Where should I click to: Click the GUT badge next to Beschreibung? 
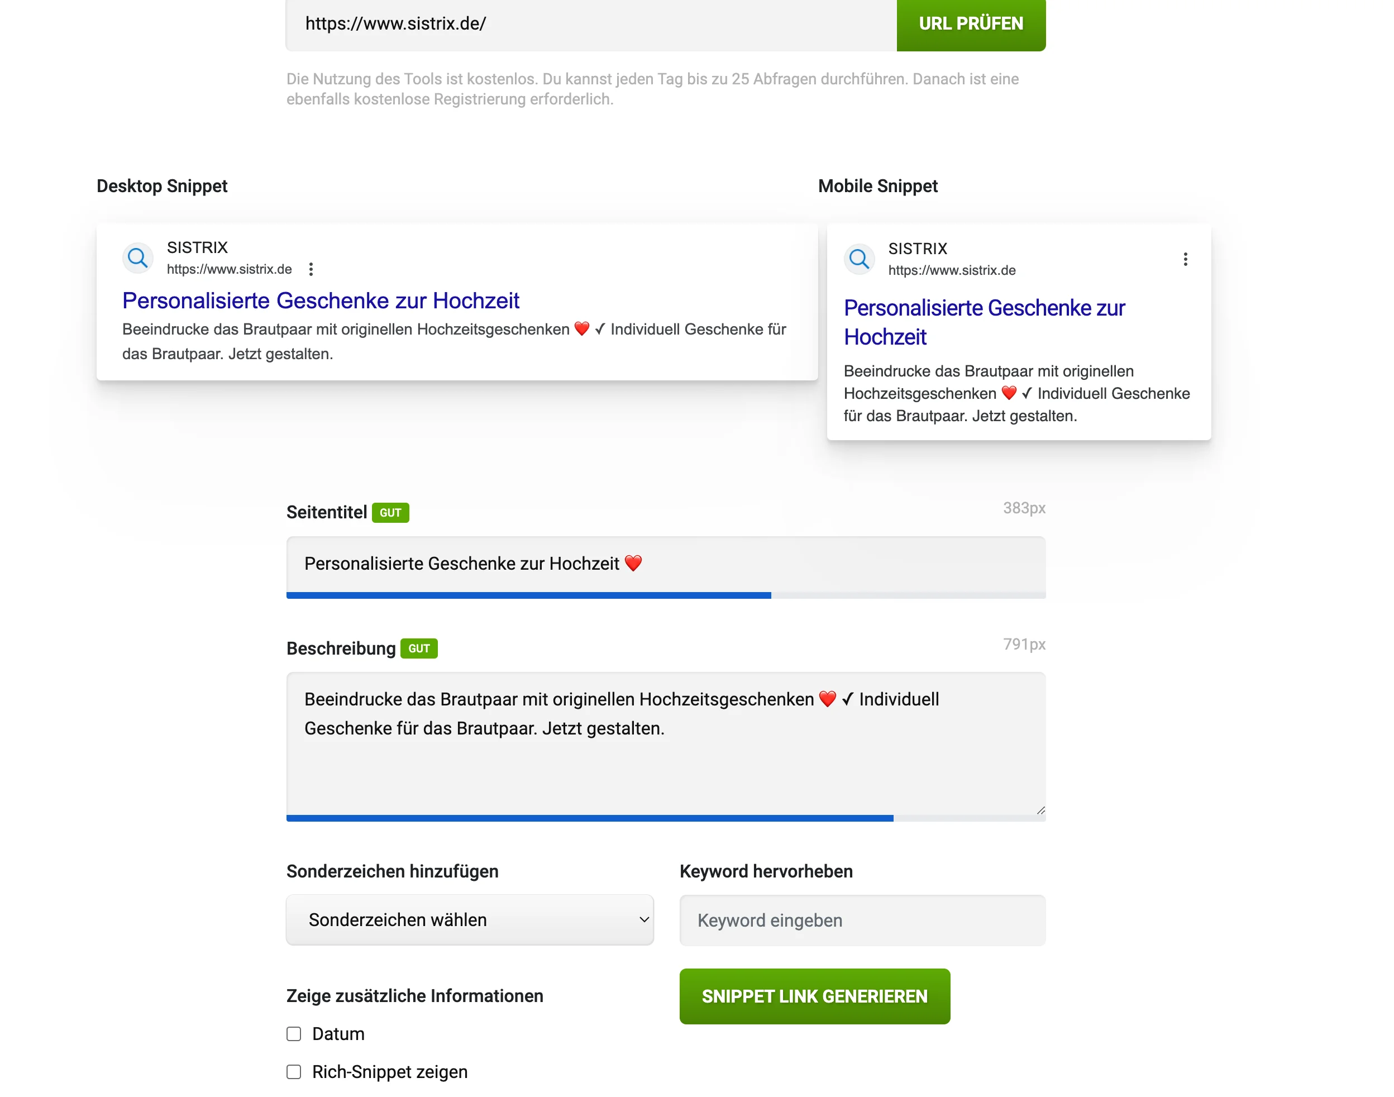(420, 648)
